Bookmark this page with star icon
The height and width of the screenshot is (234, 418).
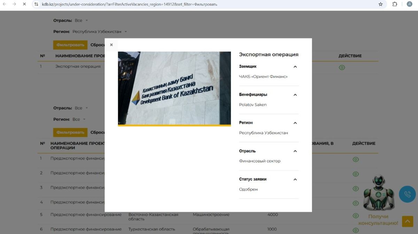tap(380, 4)
